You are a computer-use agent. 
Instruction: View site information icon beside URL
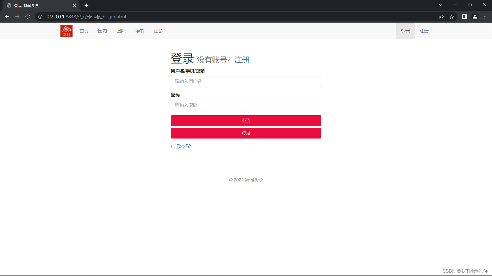pos(40,17)
